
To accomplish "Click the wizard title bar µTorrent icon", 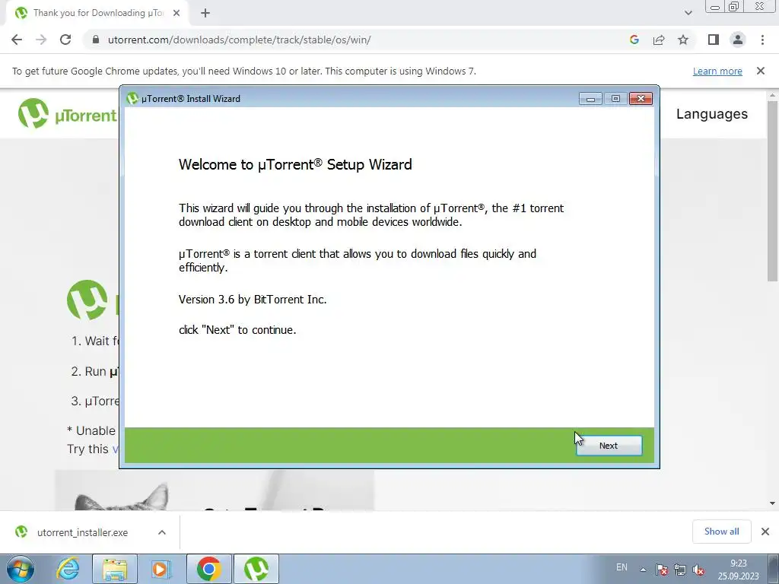I will [x=132, y=98].
